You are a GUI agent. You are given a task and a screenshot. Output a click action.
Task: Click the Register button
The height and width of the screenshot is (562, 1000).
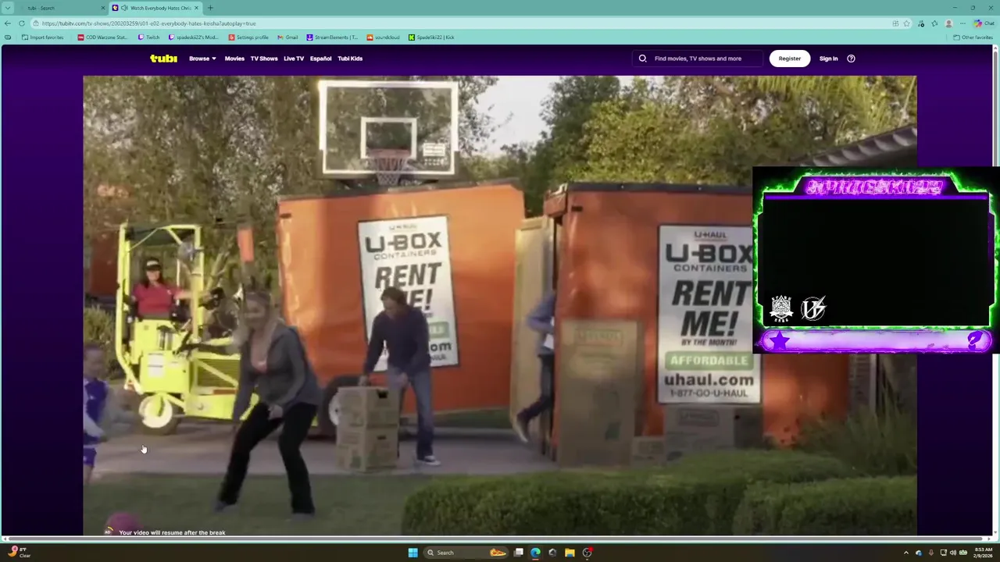click(790, 59)
